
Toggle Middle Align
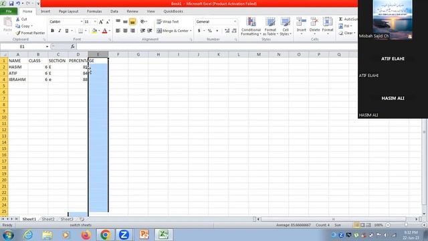click(125, 21)
